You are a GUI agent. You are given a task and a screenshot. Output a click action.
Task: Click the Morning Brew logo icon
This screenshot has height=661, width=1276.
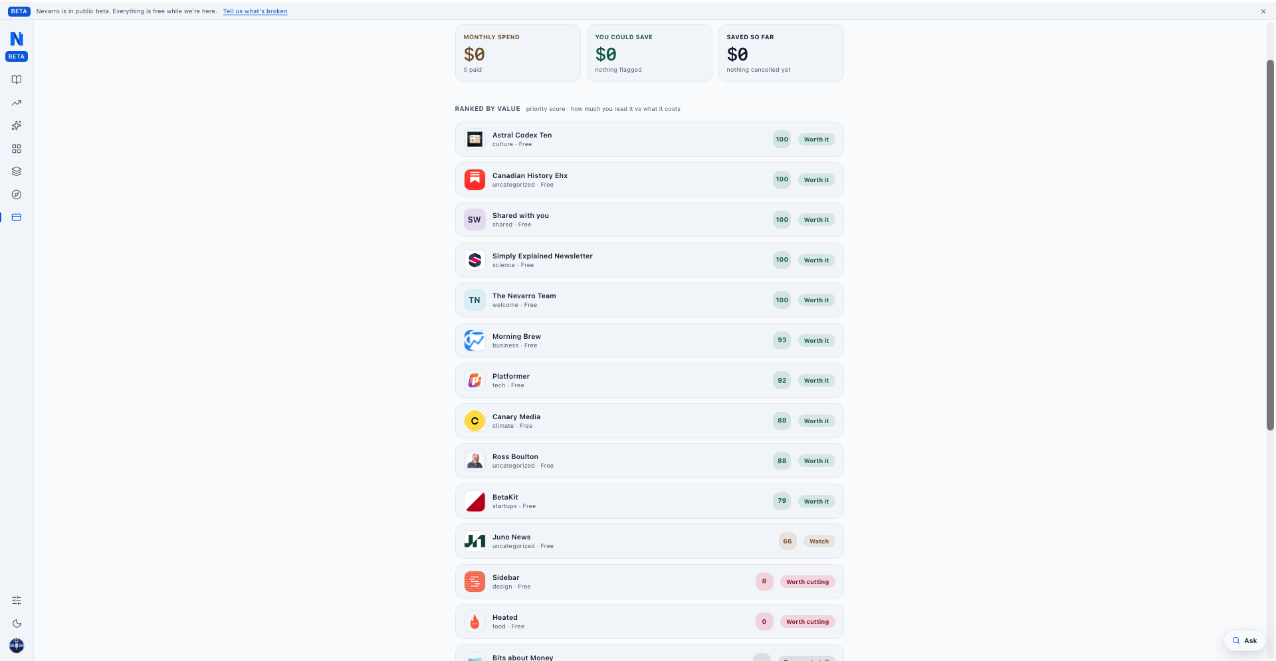(x=475, y=340)
